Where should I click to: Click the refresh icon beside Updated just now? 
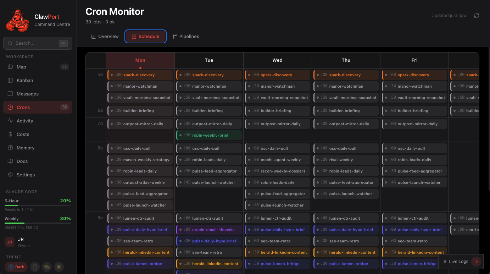477,16
